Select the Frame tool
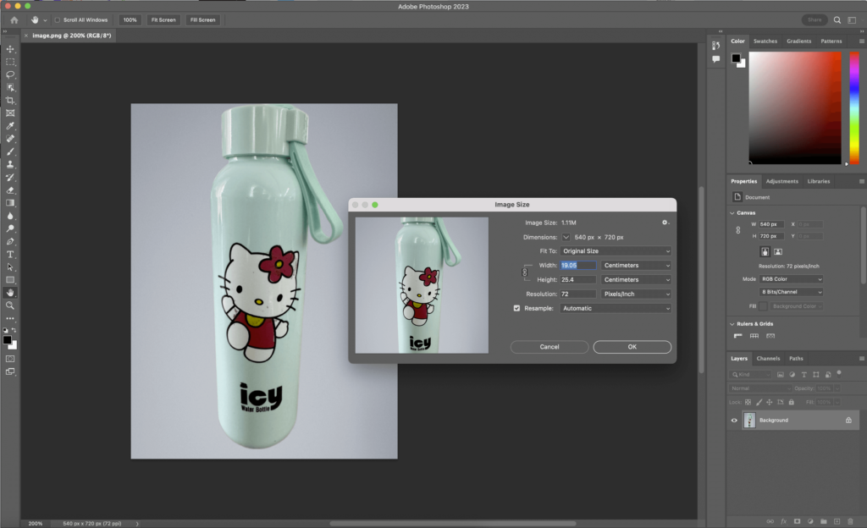This screenshot has height=528, width=867. click(10, 113)
